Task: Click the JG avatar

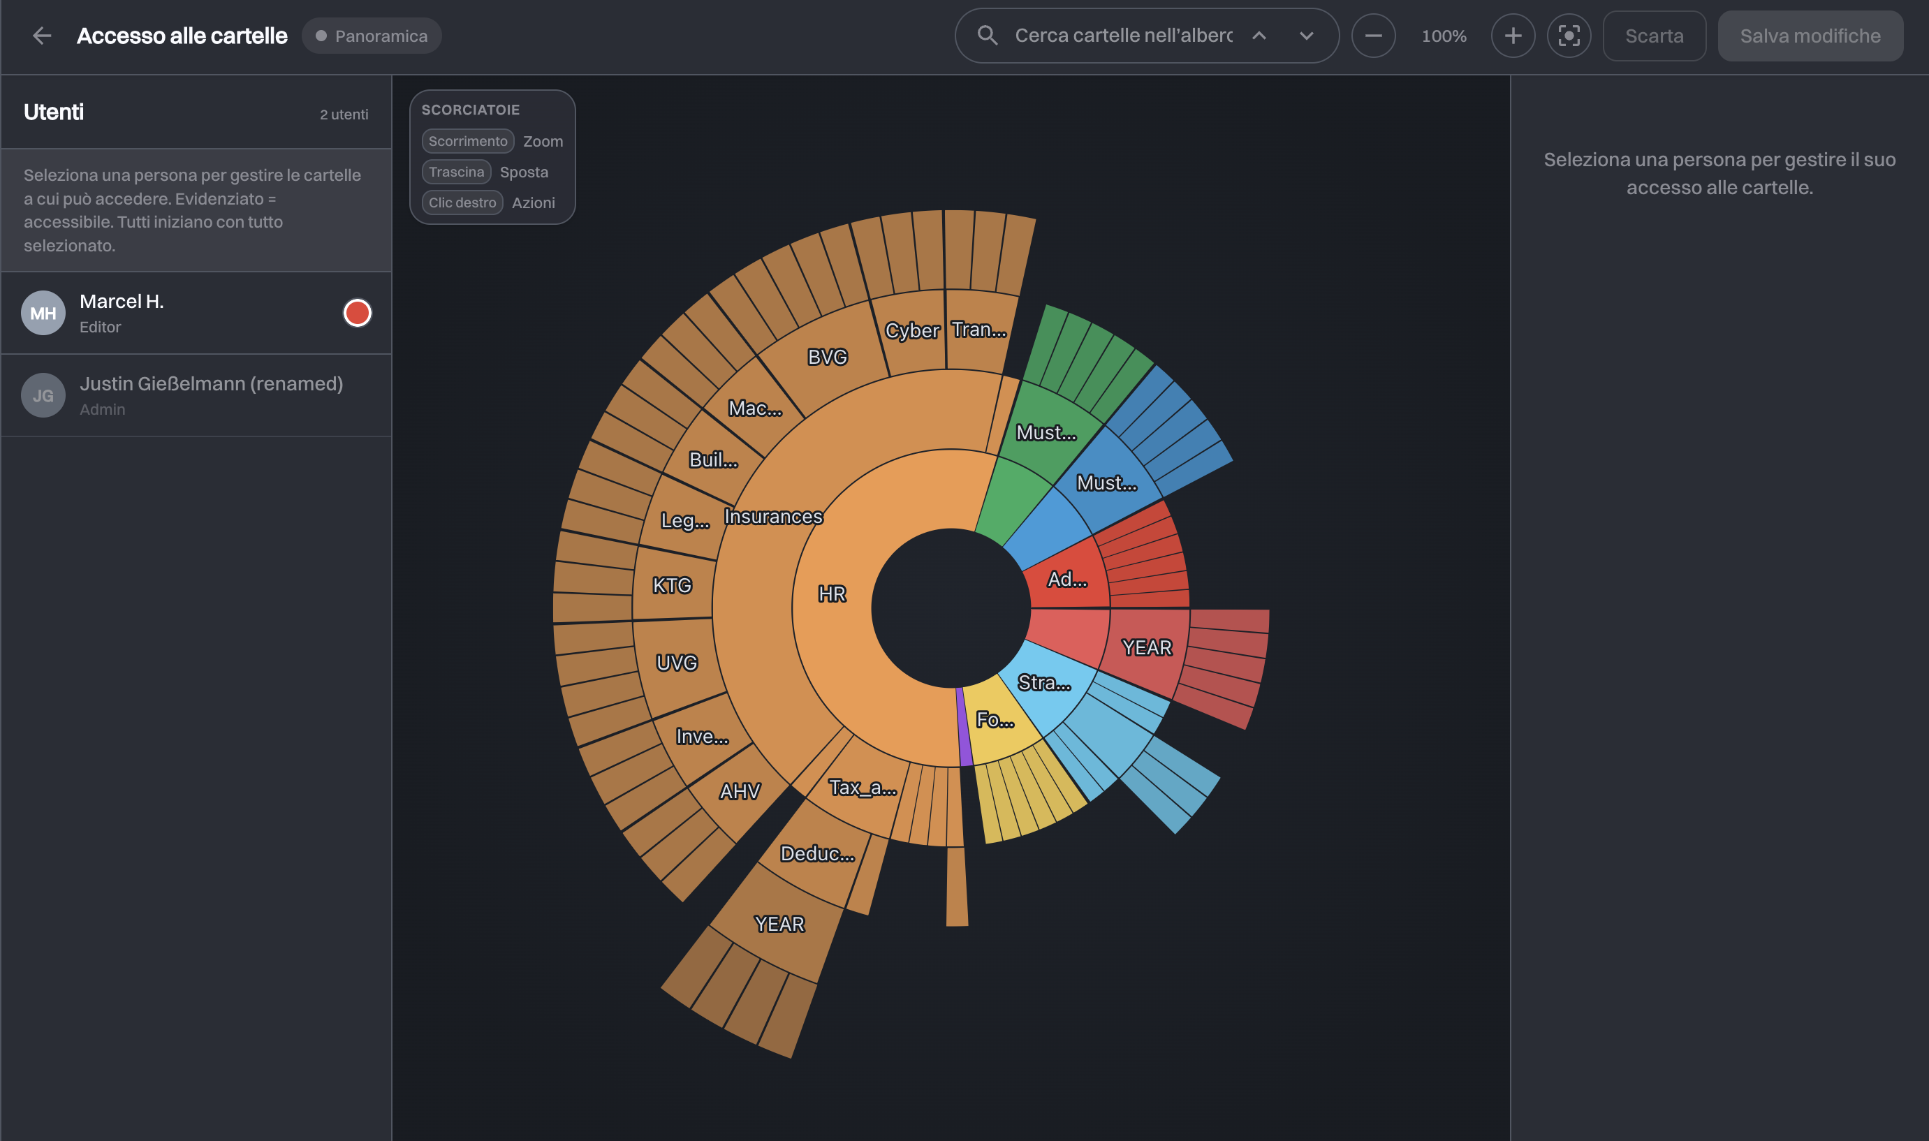Action: [43, 395]
